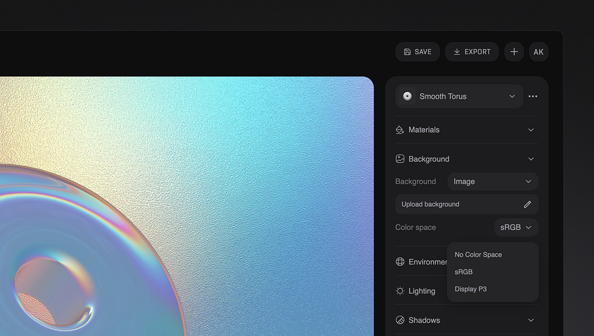Screen dimensions: 594x336
Task: Open the sRGB color space dropdown
Action: click(x=516, y=228)
